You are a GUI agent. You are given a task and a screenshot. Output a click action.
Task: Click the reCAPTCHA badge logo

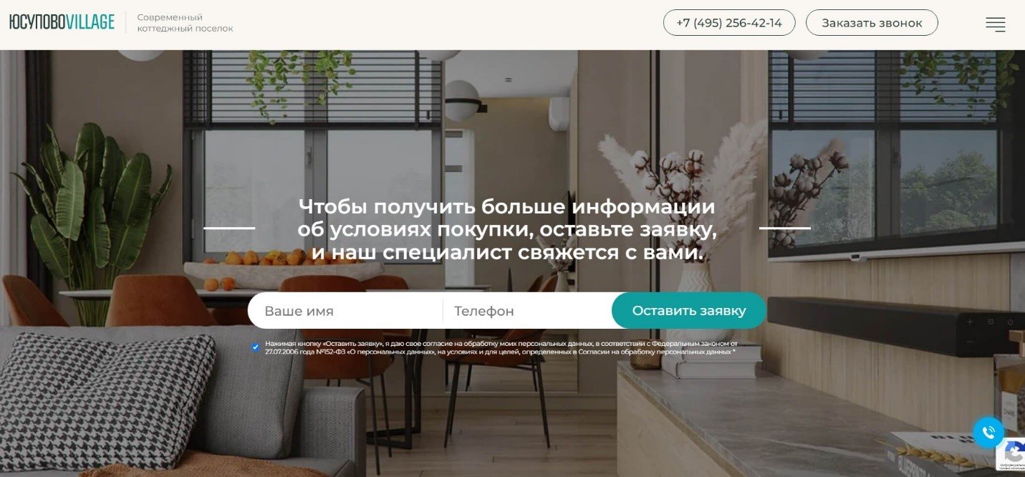[x=1014, y=451]
